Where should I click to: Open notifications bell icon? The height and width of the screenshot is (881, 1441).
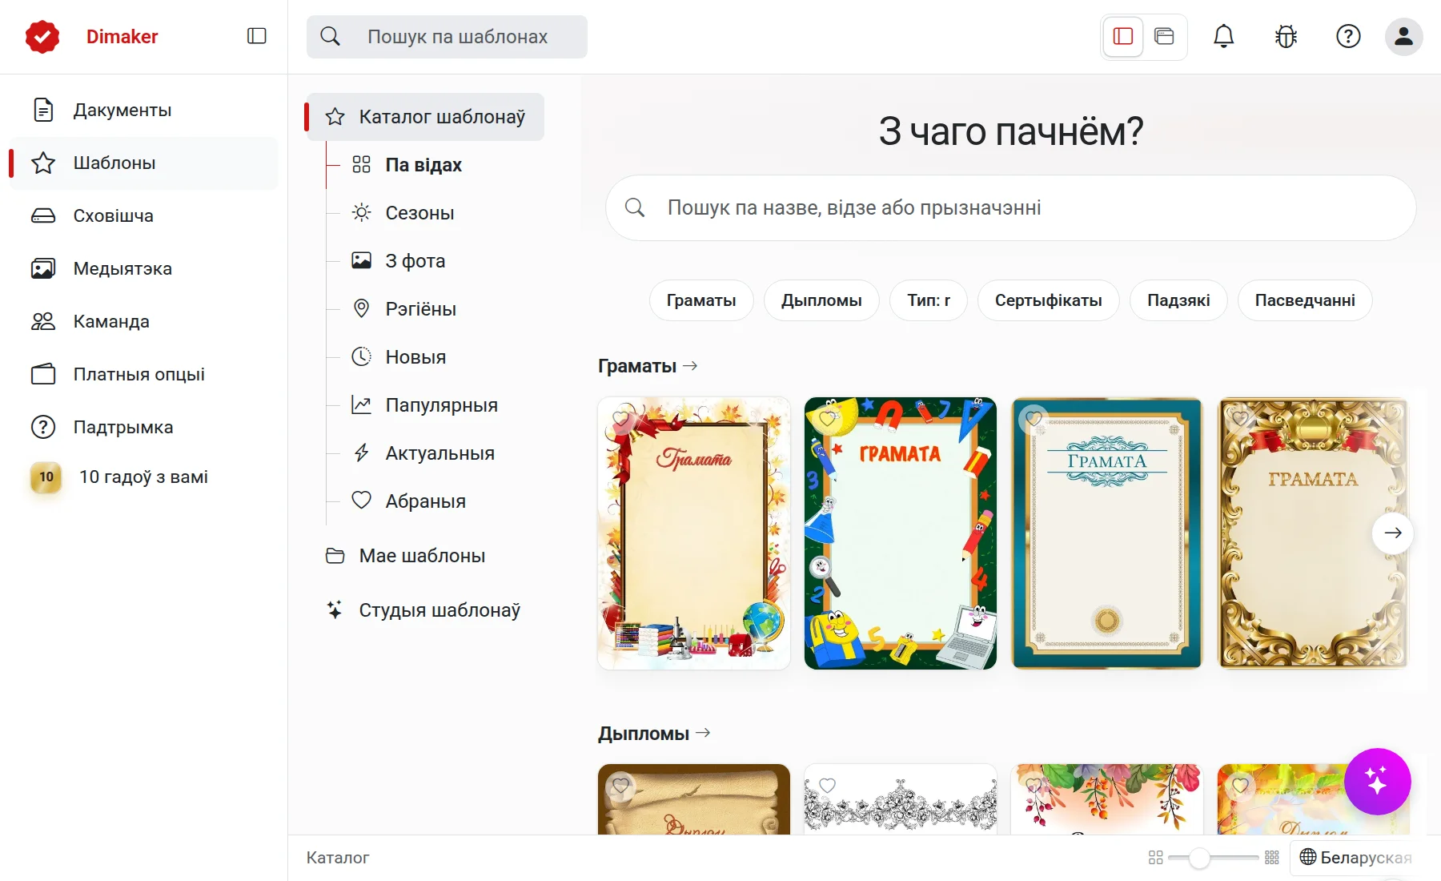[x=1223, y=36]
